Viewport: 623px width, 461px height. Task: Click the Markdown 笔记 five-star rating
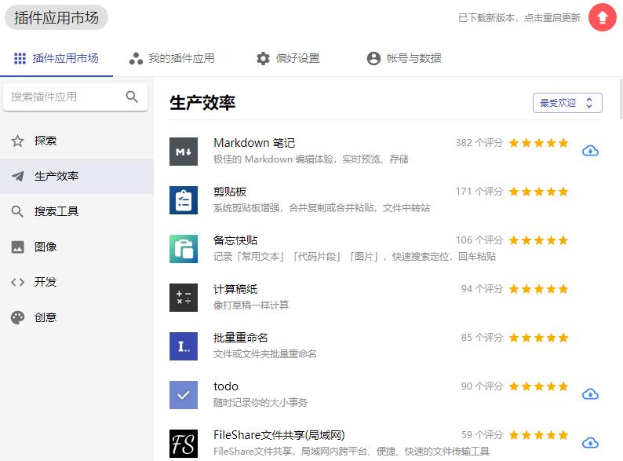(x=538, y=143)
